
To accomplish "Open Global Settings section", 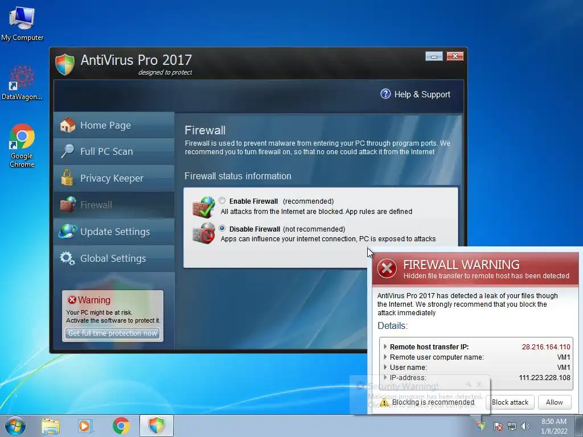I will 114,258.
